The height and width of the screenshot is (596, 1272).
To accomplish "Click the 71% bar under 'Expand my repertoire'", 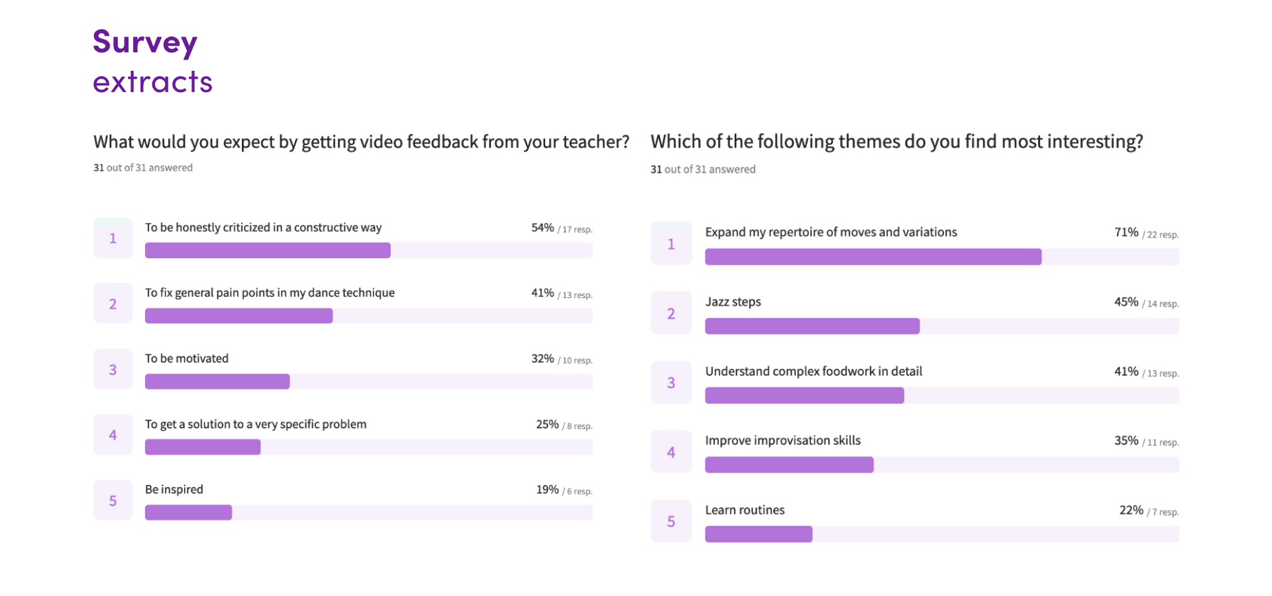I will click(x=873, y=257).
